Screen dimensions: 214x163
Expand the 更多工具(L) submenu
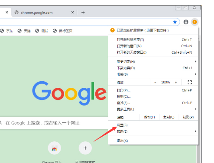coord(153,109)
